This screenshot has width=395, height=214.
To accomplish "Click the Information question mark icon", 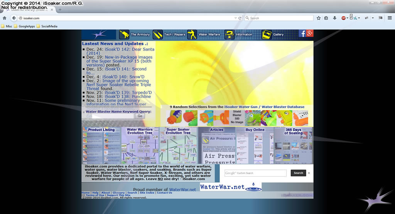I will [229, 34].
